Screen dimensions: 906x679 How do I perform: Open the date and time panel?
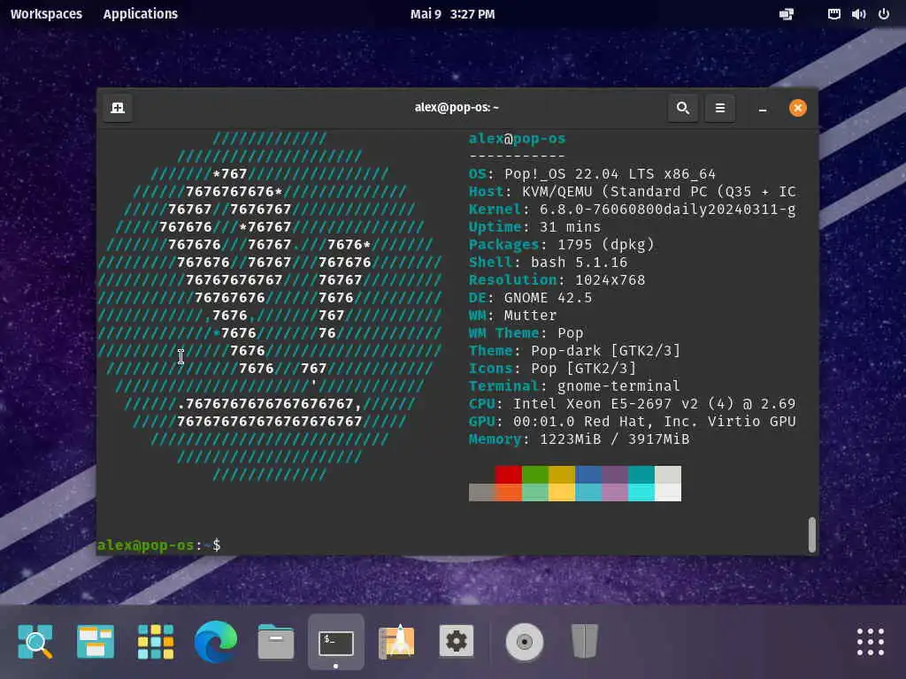click(452, 14)
